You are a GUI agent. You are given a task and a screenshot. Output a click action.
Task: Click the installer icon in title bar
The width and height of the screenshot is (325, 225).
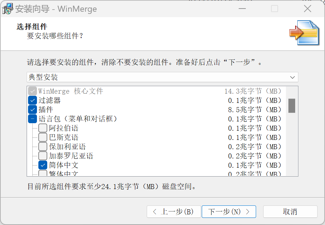7,9
